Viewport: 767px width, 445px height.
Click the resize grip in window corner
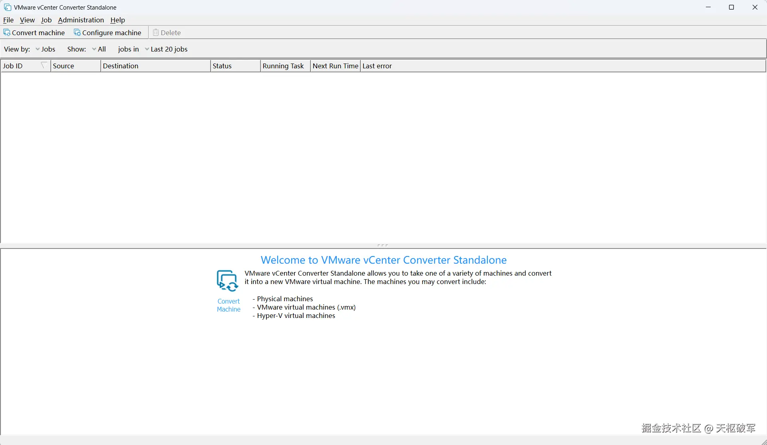(763, 441)
